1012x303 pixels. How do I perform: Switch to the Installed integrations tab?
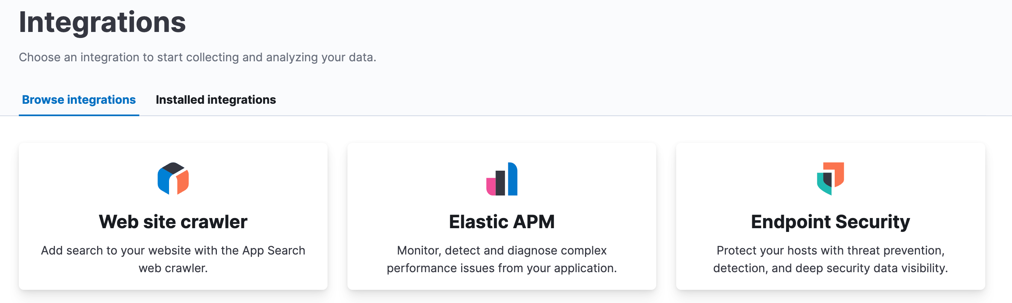(216, 100)
